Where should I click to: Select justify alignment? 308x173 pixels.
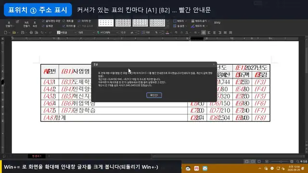point(204,33)
